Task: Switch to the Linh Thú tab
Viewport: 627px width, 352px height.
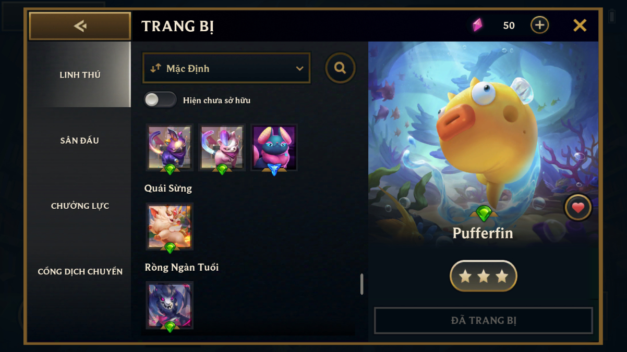Action: pos(80,74)
